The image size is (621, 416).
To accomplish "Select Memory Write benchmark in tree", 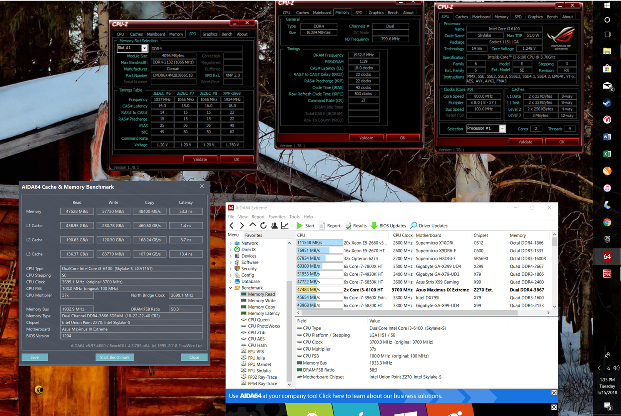I will click(262, 301).
